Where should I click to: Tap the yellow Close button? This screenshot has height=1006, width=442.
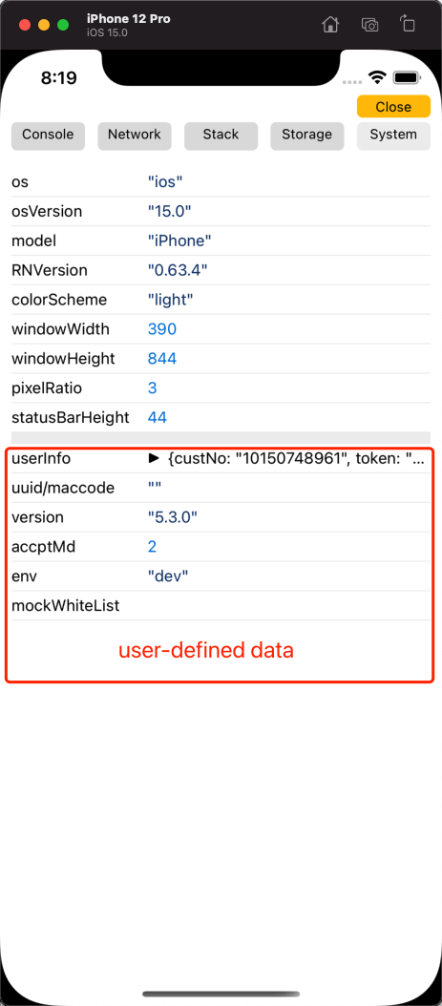tap(393, 107)
